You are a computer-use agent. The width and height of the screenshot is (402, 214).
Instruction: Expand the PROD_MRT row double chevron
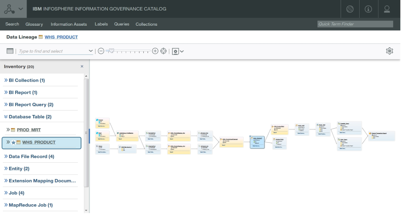click(x=8, y=130)
